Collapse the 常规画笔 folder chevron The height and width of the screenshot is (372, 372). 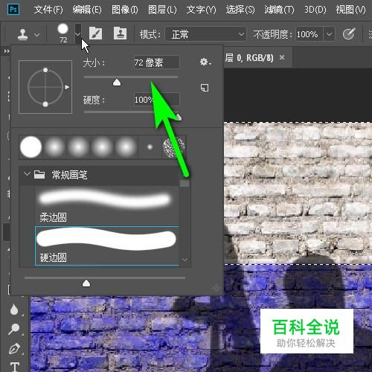coord(27,174)
